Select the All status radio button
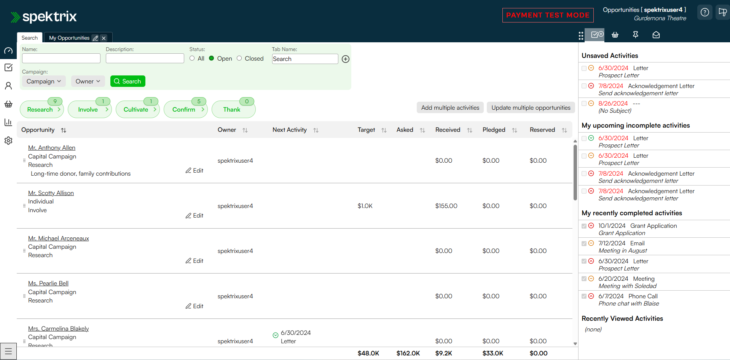This screenshot has height=360, width=730. (x=192, y=58)
